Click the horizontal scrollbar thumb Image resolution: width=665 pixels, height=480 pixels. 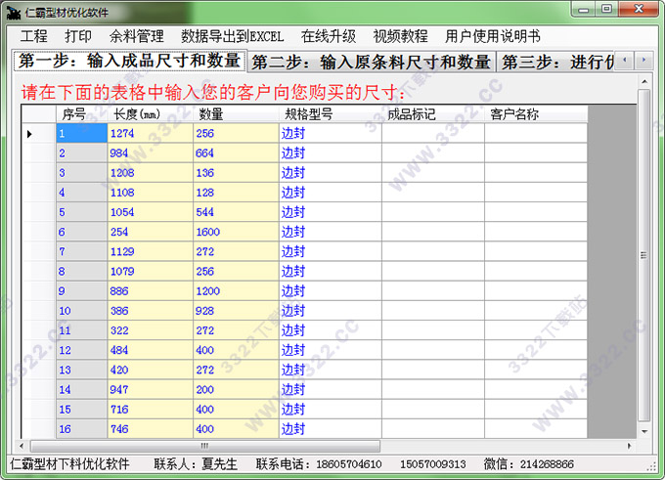click(x=204, y=446)
